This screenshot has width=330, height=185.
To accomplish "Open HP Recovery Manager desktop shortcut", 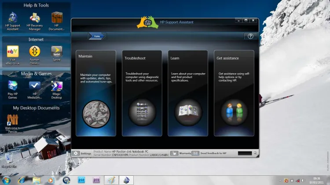I will [35, 18].
